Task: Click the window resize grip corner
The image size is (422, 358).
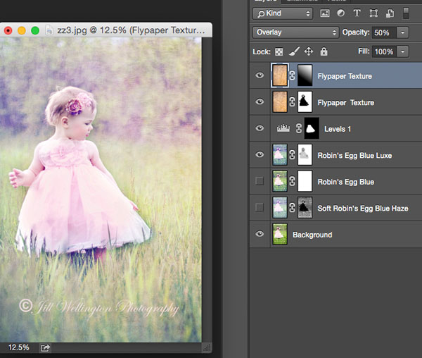Action: (207, 347)
